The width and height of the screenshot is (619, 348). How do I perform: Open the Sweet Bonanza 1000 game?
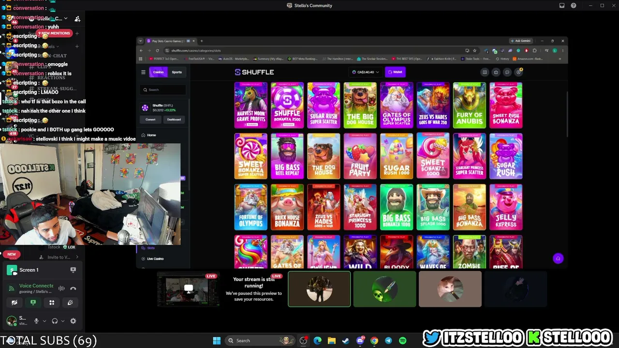click(x=433, y=156)
